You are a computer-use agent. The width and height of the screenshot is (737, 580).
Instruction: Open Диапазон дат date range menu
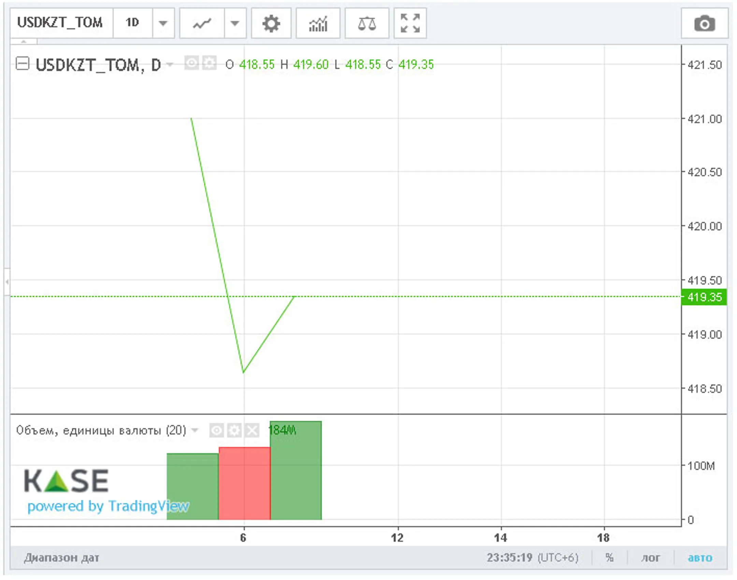point(61,557)
